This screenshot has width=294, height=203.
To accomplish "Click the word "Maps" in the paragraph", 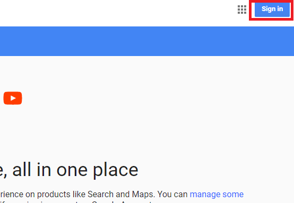I will point(143,194).
